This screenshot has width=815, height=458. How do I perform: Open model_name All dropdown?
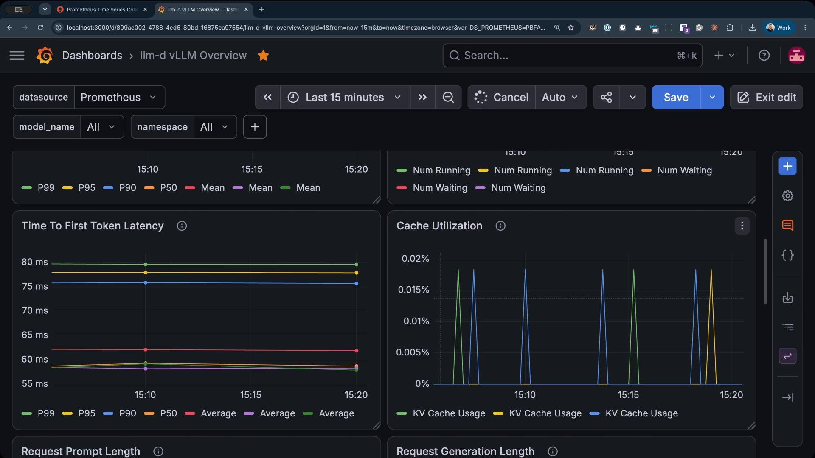[102, 127]
